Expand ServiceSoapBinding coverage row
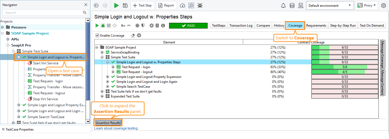The height and width of the screenshot is (139, 389). tap(102, 52)
